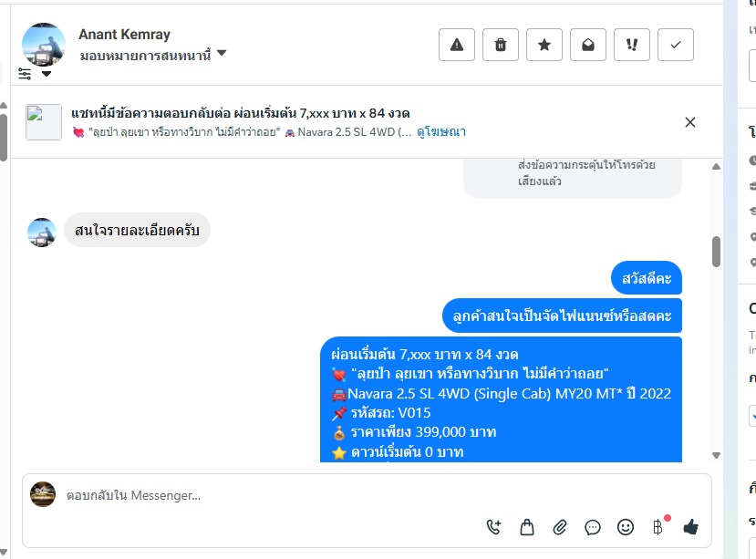Open filter settings dropdown below avatar
This screenshot has height=559, width=756.
(35, 74)
